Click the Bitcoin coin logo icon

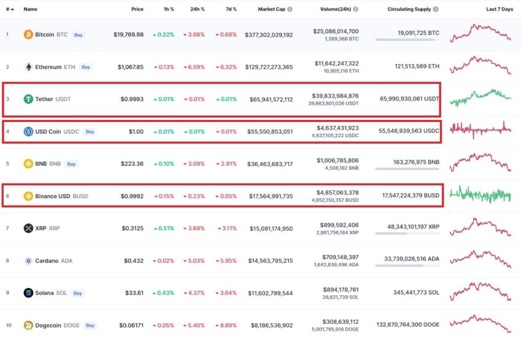pyautogui.click(x=28, y=34)
